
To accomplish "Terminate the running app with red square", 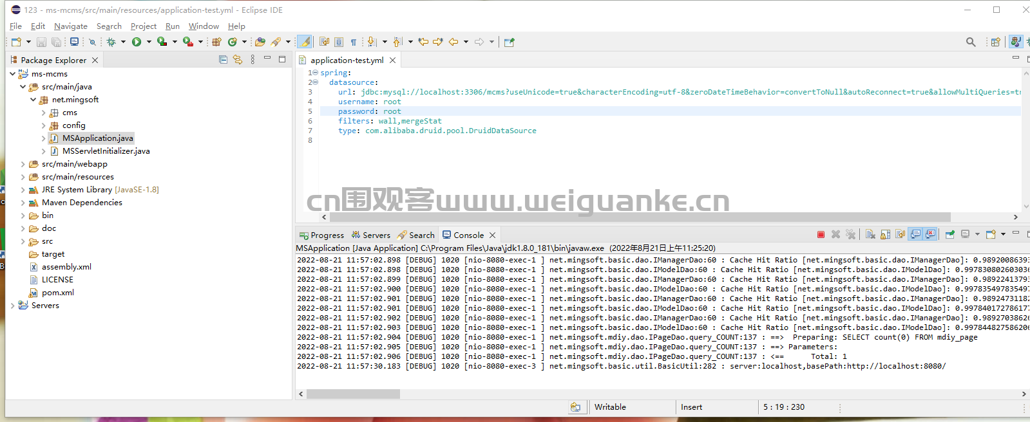I will tap(821, 235).
